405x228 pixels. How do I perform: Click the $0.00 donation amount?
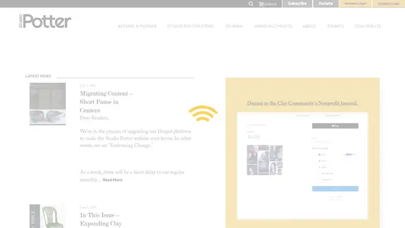(x=254, y=137)
